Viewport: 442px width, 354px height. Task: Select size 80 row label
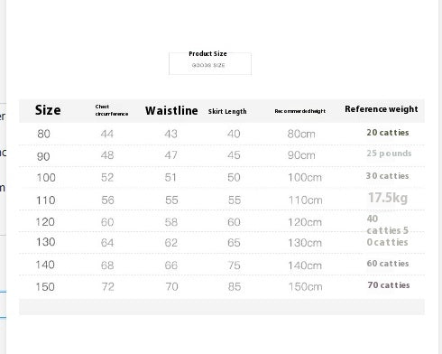pyautogui.click(x=43, y=134)
